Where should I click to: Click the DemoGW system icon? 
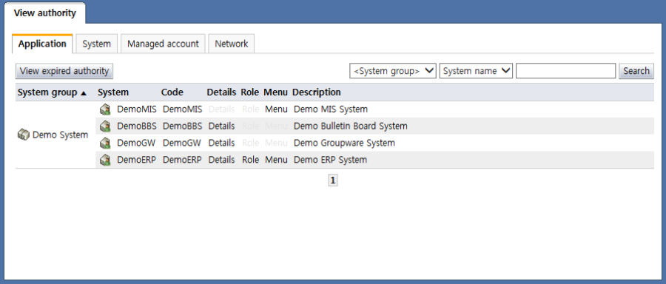pyautogui.click(x=105, y=143)
